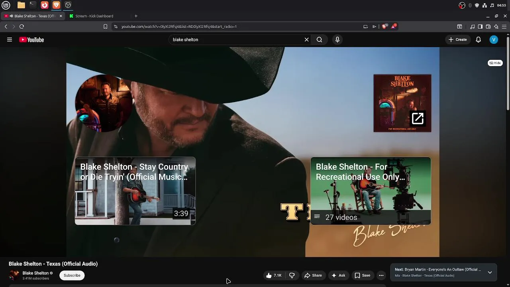Run search with magnifier button

319,39
